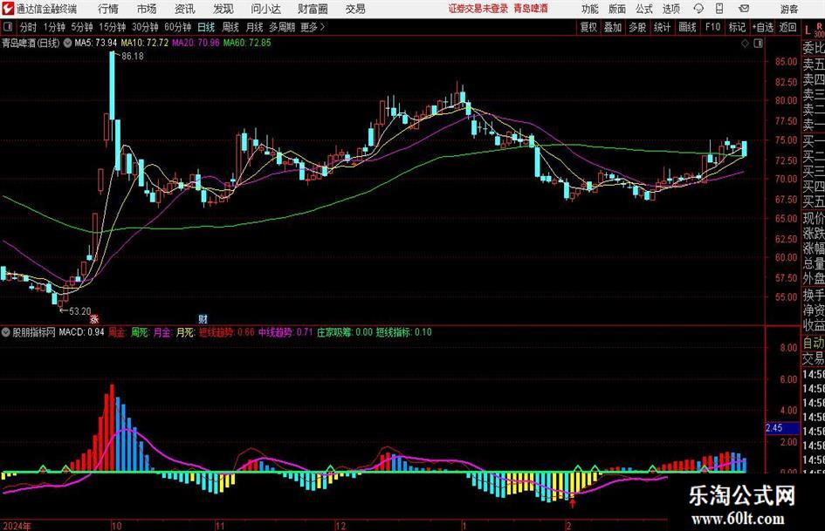
Task: Switch to 15分钟 period
Action: click(113, 27)
